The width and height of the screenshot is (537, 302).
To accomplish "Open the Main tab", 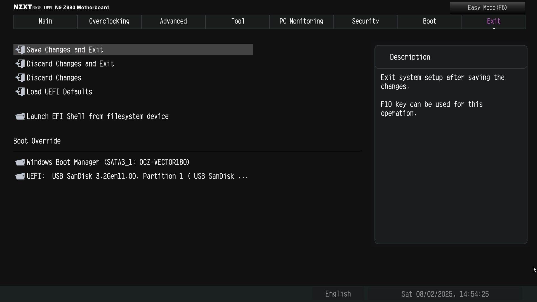I will pyautogui.click(x=45, y=22).
